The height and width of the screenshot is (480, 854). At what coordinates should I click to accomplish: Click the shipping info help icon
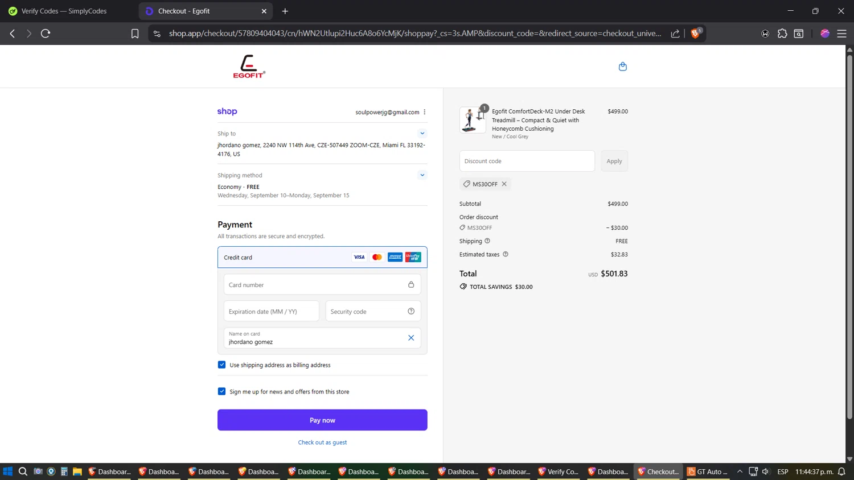[x=487, y=241]
